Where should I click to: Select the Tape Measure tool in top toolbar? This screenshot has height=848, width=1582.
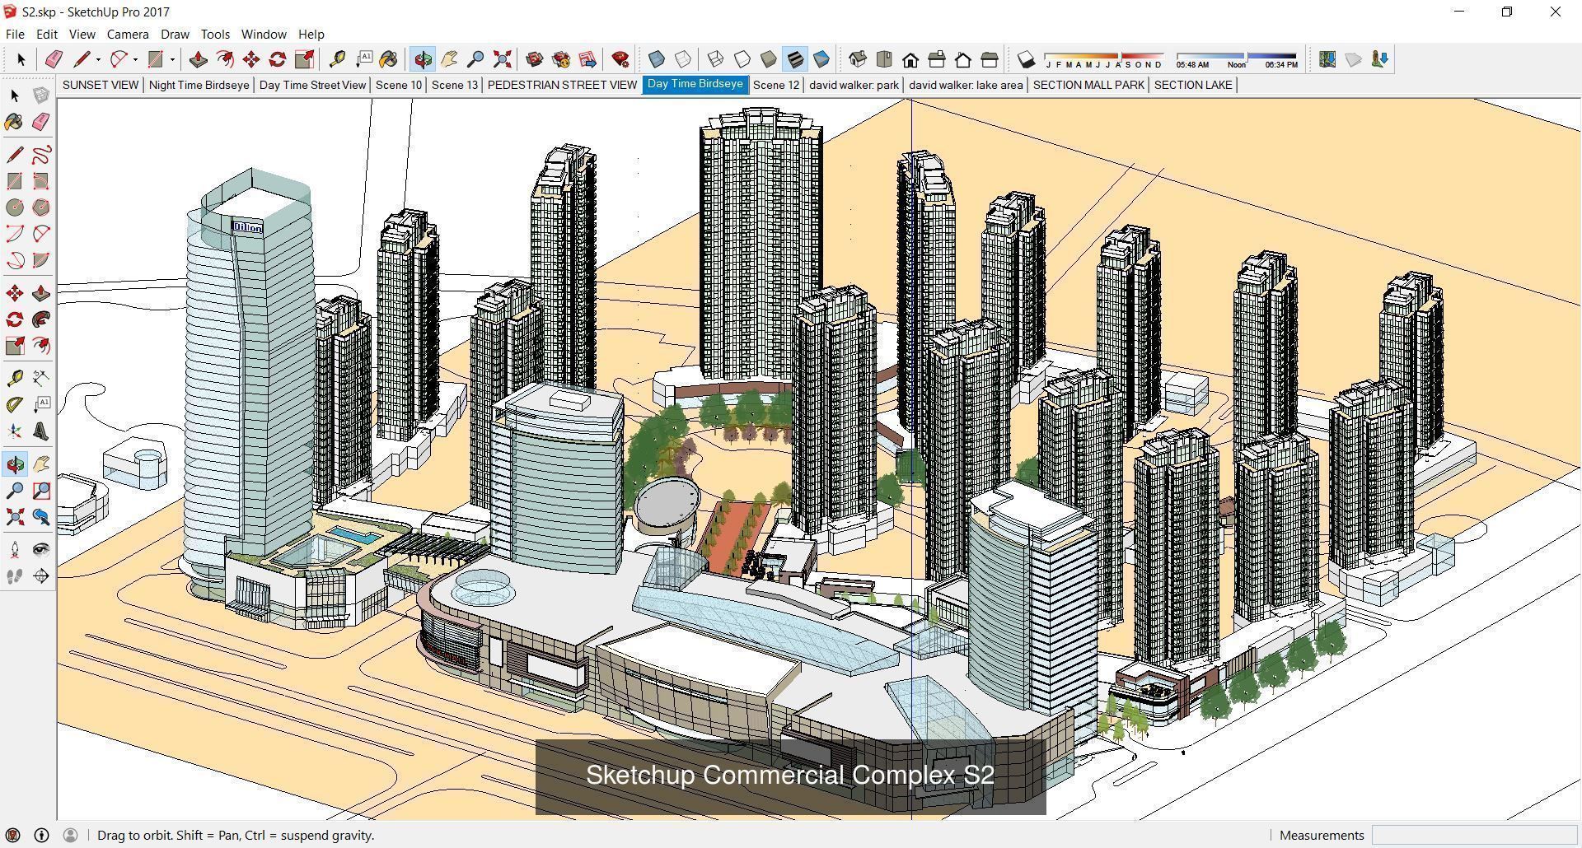[x=337, y=59]
